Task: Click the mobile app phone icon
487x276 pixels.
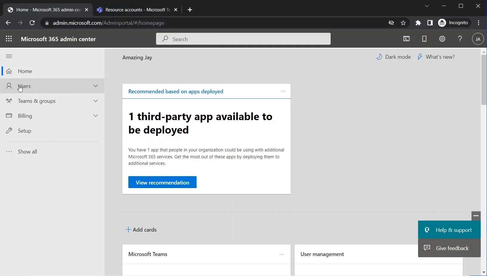Action: [424, 39]
